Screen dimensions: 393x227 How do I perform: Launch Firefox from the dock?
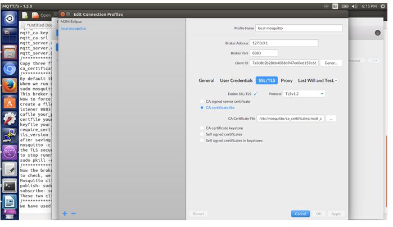point(10,85)
